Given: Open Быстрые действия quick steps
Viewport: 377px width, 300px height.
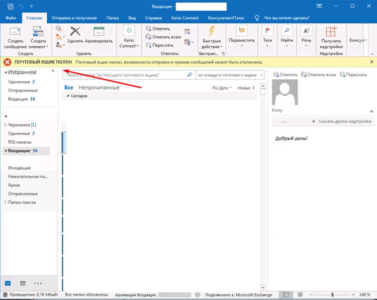Looking at the screenshot, I should pos(212,37).
